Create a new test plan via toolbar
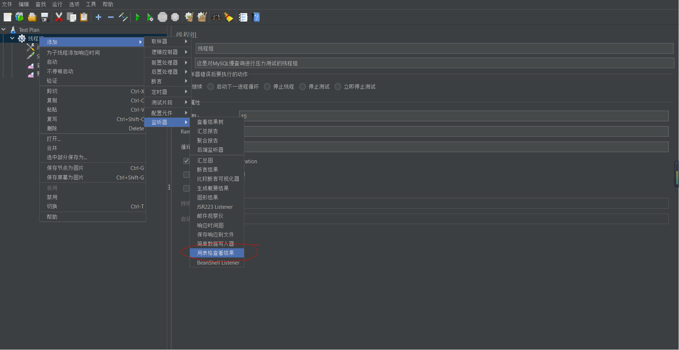Viewport: 679px width, 350px height. click(7, 17)
